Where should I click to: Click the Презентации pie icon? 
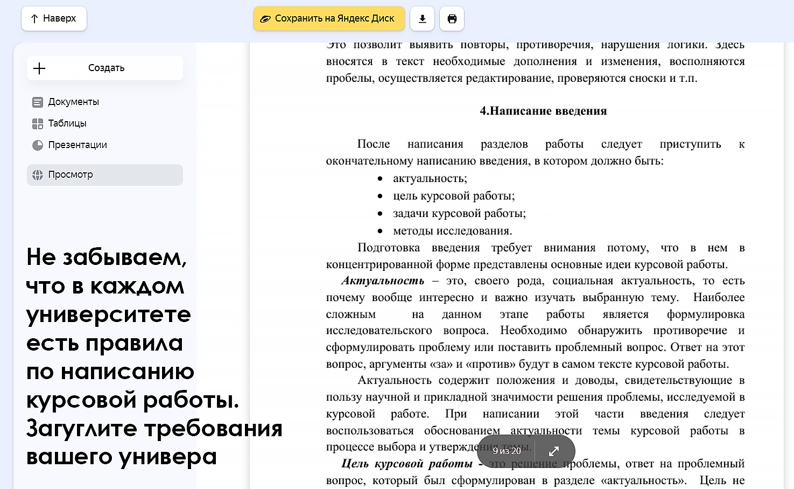pos(38,145)
